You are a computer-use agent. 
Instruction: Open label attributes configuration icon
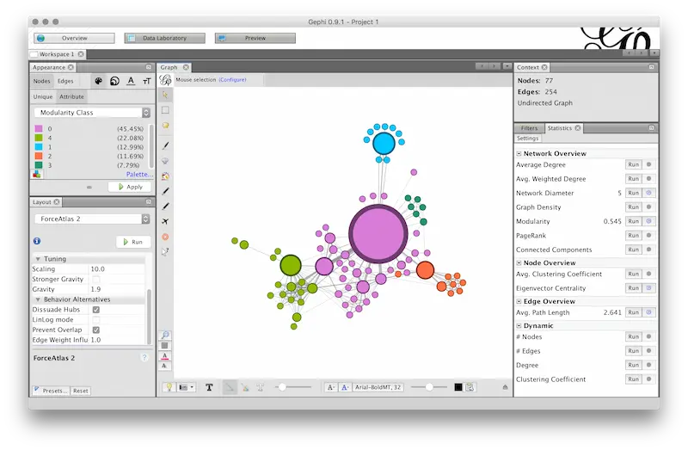(470, 387)
